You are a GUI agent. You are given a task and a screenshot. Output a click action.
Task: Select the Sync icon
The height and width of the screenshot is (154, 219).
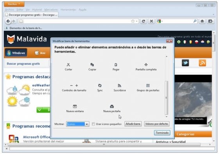[x=100, y=85]
